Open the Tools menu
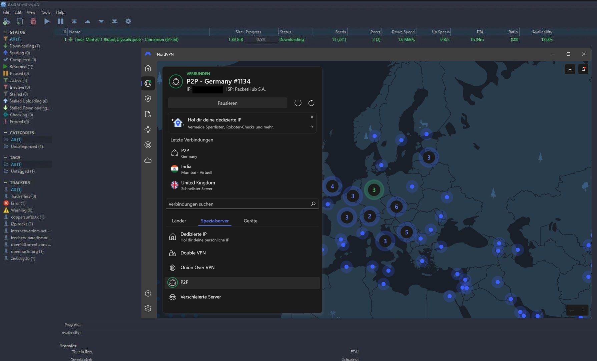Screen dimensions: 597x361 coord(45,12)
